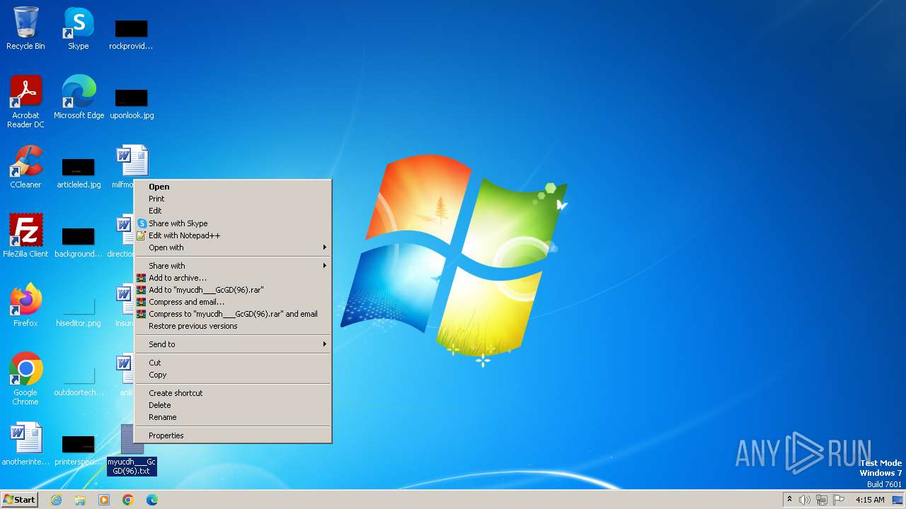Open the network tray icon
906x509 pixels.
pyautogui.click(x=822, y=500)
